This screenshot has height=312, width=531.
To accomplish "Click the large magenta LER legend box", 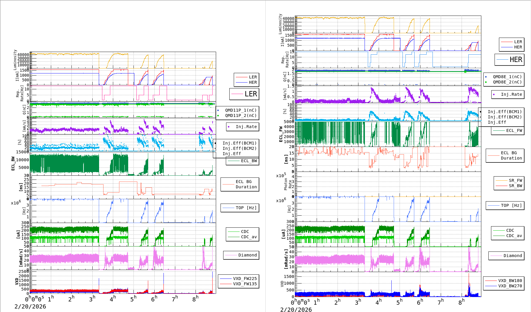I will [x=244, y=94].
